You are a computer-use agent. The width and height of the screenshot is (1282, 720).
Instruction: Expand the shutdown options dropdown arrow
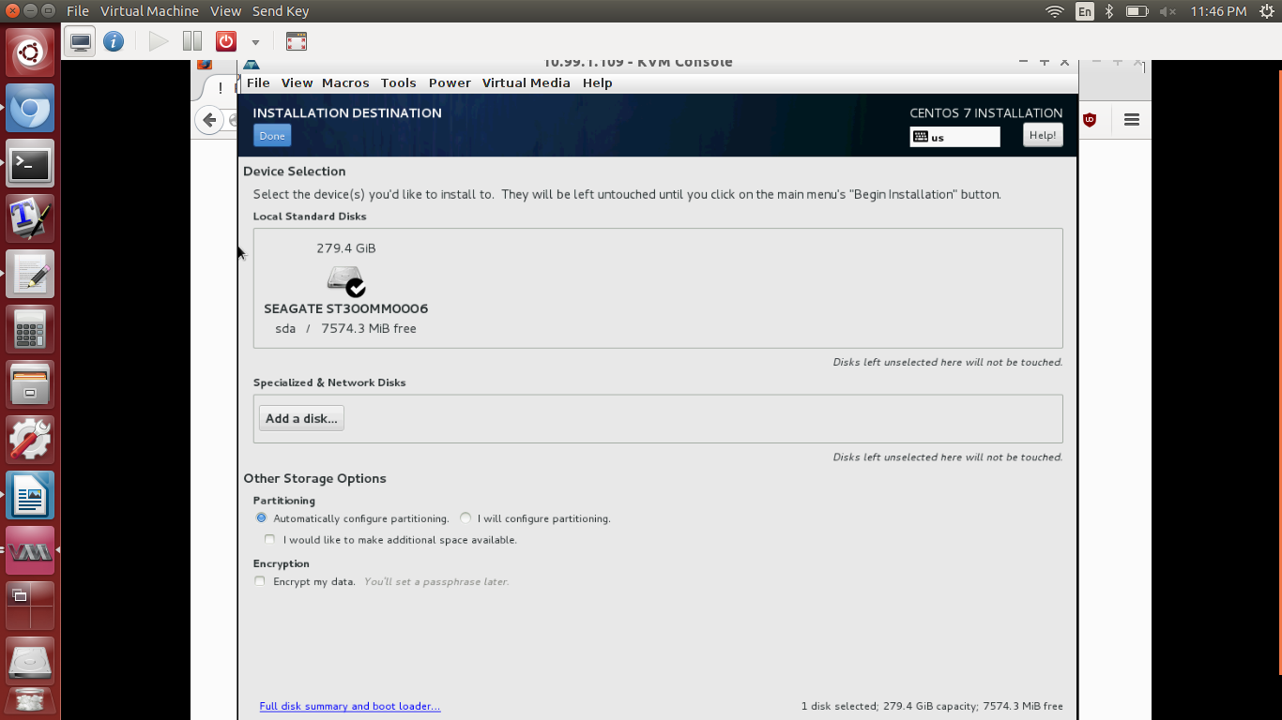click(254, 42)
